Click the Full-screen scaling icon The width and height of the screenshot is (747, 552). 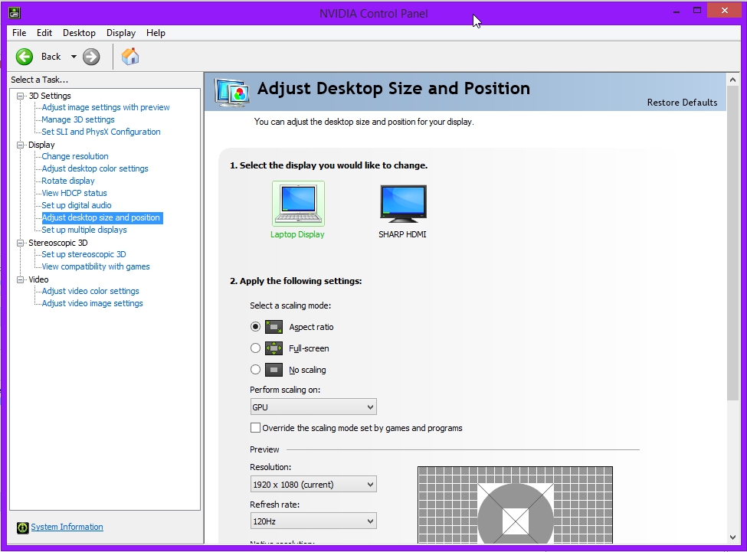pos(274,348)
